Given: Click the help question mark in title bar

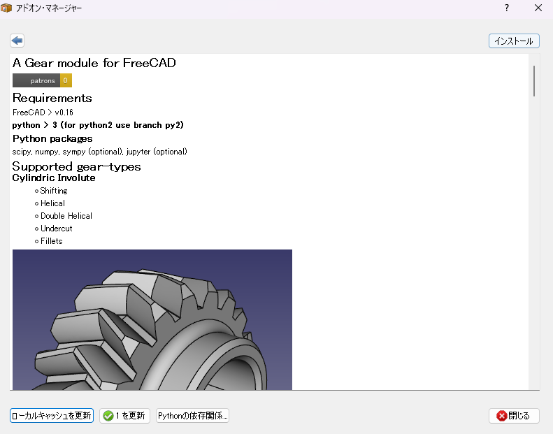Looking at the screenshot, I should click(x=507, y=8).
